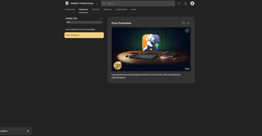
Task: Edit the Pass Protection lesson with pencil icon
Action: (x=188, y=23)
